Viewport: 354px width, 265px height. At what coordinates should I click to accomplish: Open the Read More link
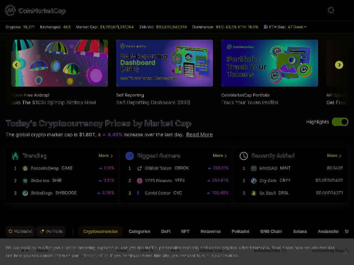pyautogui.click(x=199, y=135)
